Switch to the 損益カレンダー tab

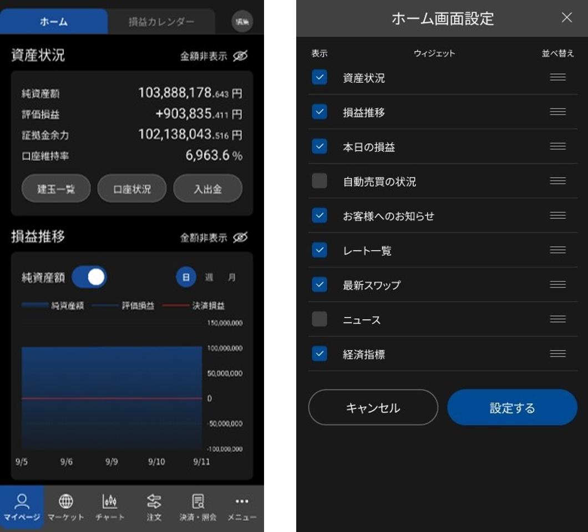tap(161, 21)
